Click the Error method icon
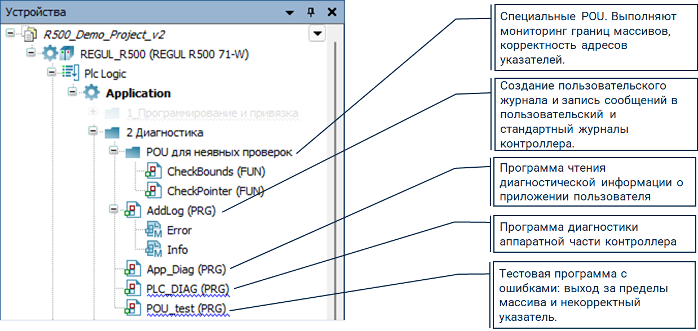Image resolution: width=698 pixels, height=331 pixels. click(154, 230)
